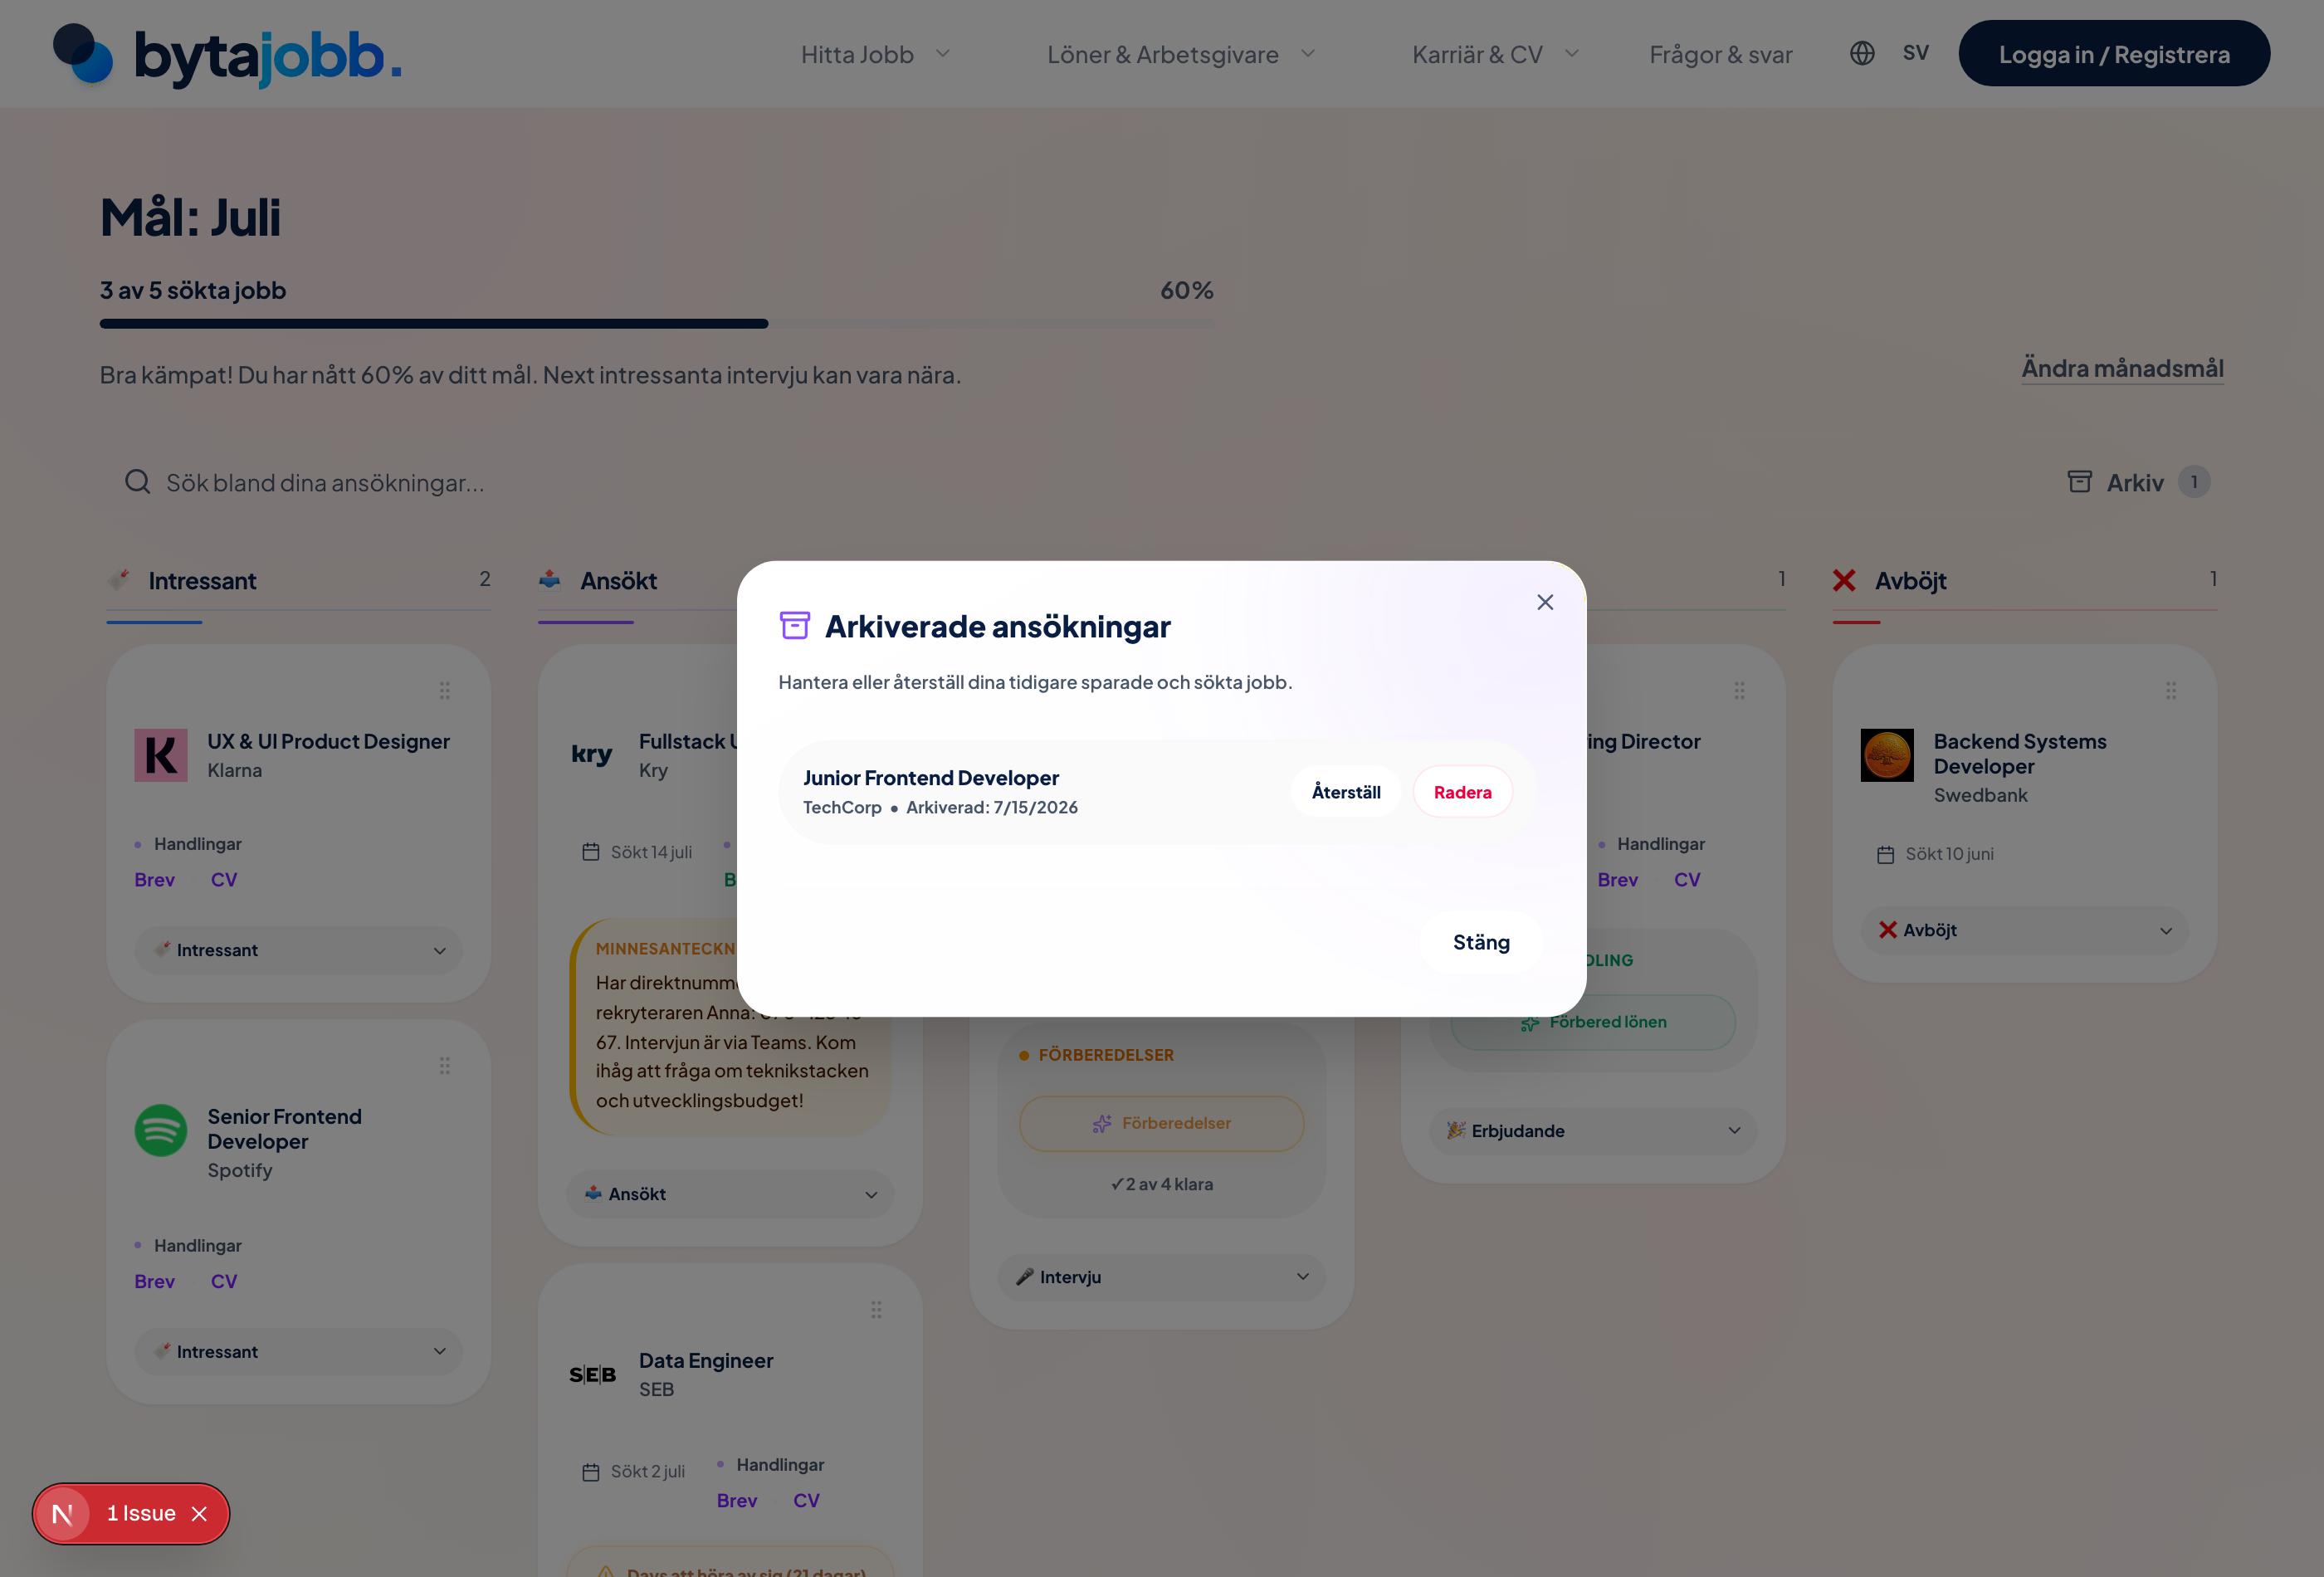Delete the archived TechCorp application

1463,792
